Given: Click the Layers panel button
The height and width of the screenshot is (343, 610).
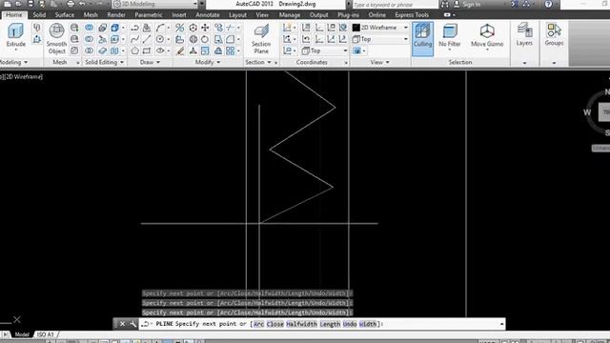Looking at the screenshot, I should click(x=524, y=35).
